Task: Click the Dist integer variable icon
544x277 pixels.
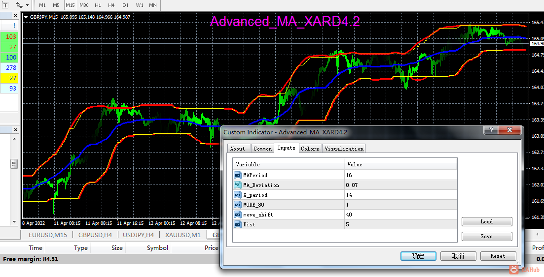Action: (x=237, y=224)
